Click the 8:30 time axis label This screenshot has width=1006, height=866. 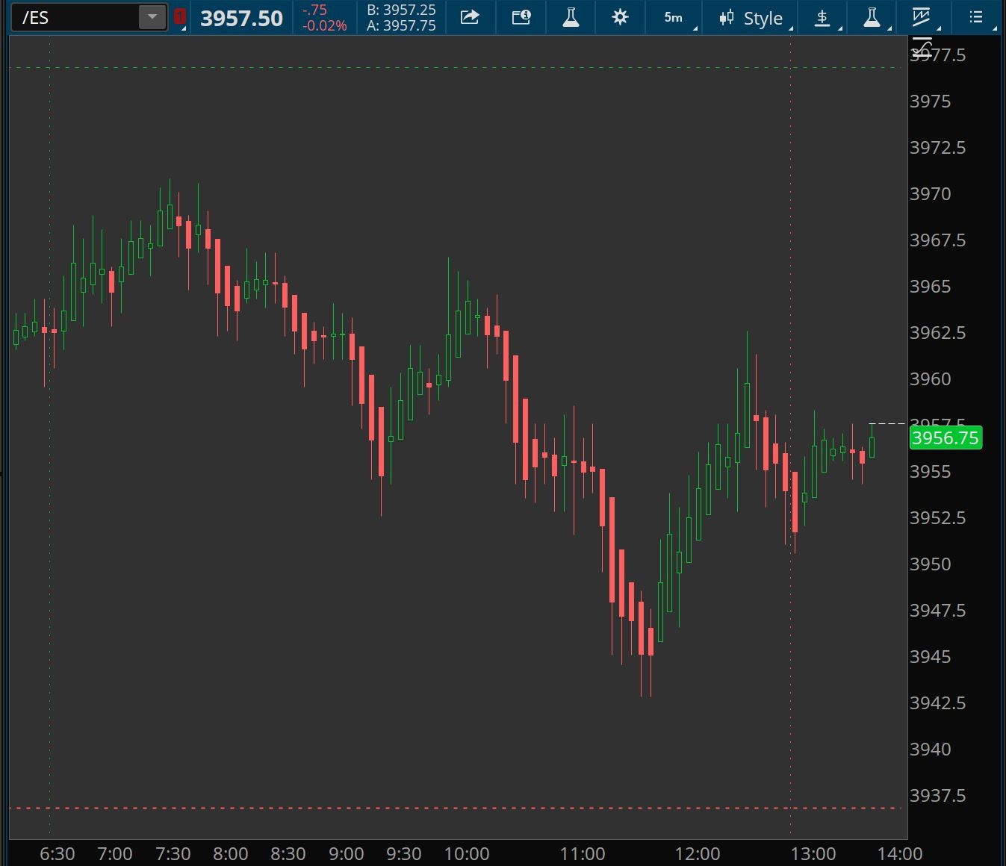[x=288, y=854]
